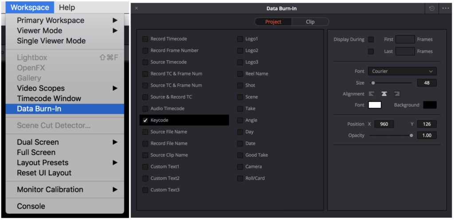Screen dimensions: 454x220
Task: Enable the Audio Timecode checkbox
Action: [145, 109]
